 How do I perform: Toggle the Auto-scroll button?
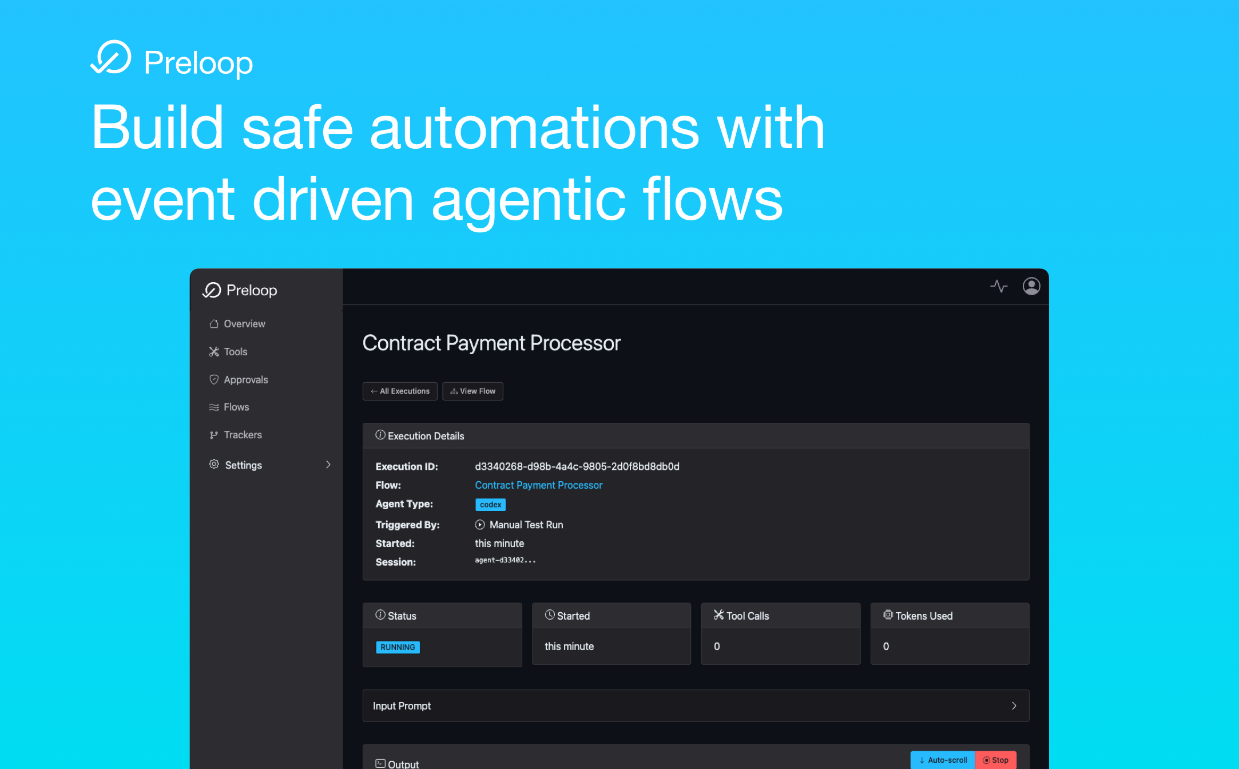coord(943,760)
